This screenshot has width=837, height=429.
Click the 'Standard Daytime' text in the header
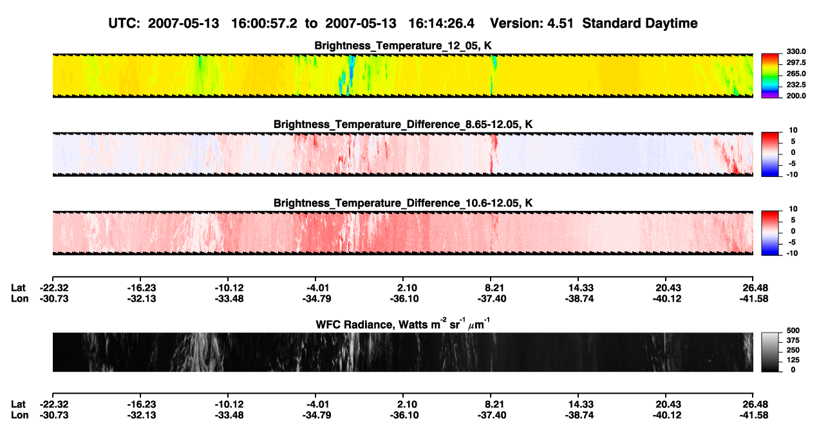click(x=641, y=23)
